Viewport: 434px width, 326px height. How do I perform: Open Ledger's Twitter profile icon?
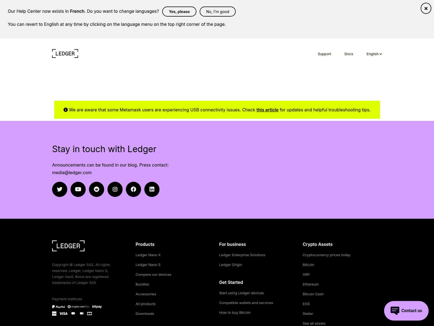point(60,189)
